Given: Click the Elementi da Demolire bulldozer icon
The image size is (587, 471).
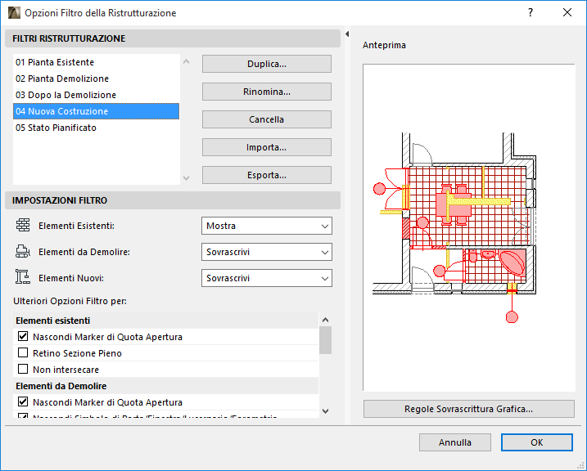Looking at the screenshot, I should [x=22, y=252].
